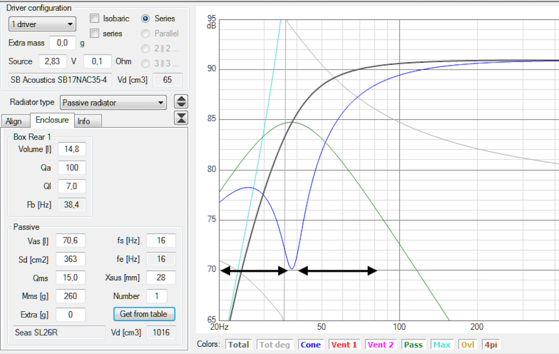Toggle the Tot deg curve color box

pos(274,344)
